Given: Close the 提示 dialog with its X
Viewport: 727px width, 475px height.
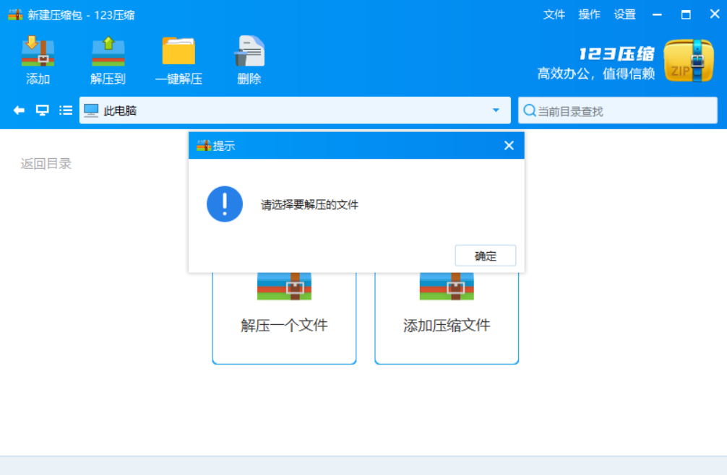Looking at the screenshot, I should pos(509,145).
